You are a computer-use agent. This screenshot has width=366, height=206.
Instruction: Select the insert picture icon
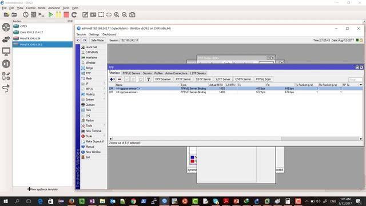[93, 15]
